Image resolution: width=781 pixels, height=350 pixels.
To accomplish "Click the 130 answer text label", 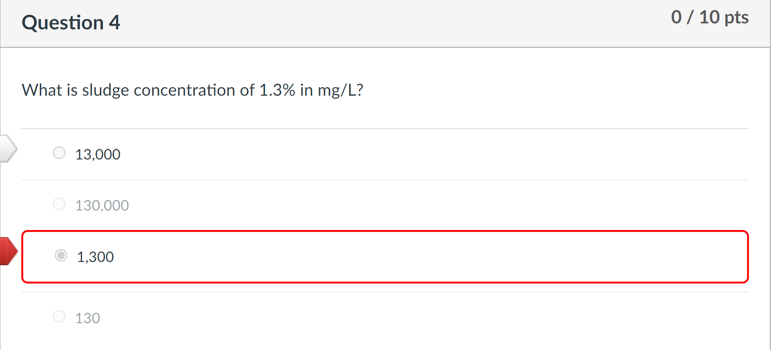I will tap(87, 317).
